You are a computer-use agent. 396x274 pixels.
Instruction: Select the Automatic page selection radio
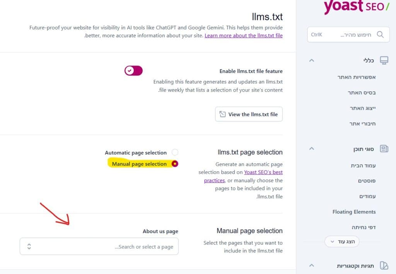(175, 152)
